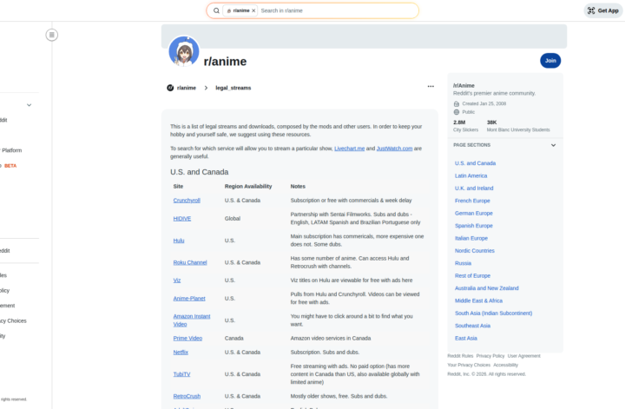Open the r/anime community avatar

point(183,52)
